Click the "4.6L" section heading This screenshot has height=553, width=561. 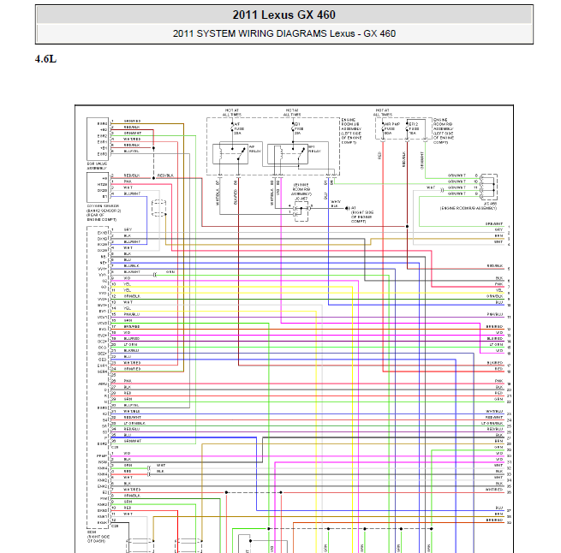coord(45,59)
